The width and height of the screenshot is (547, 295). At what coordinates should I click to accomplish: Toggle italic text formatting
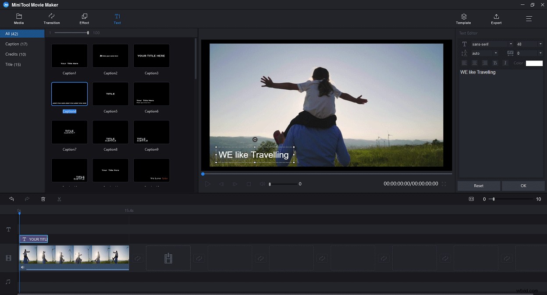[x=505, y=63]
